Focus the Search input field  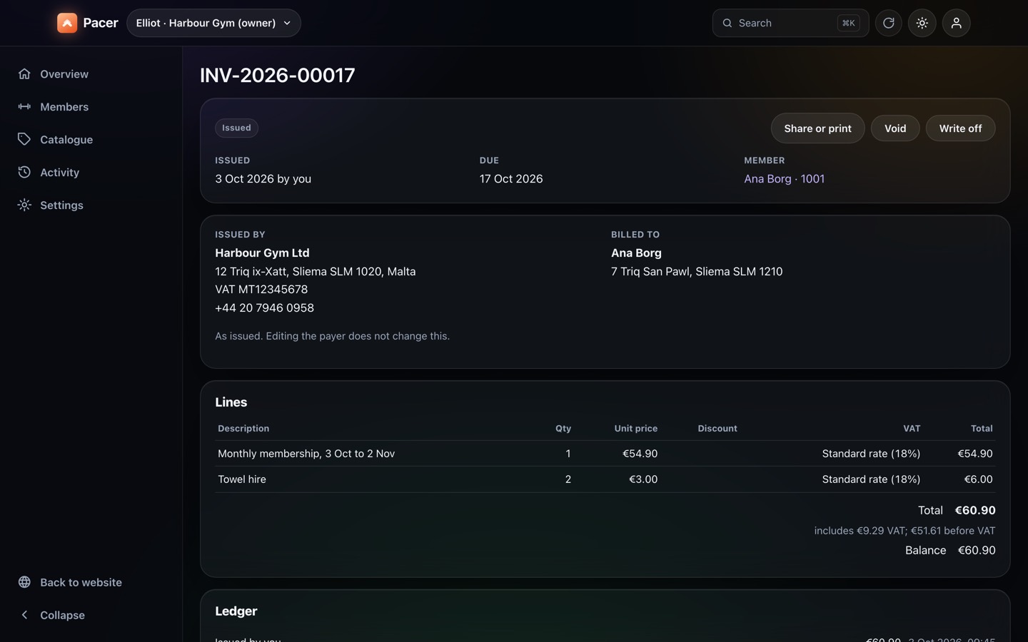[x=790, y=23]
